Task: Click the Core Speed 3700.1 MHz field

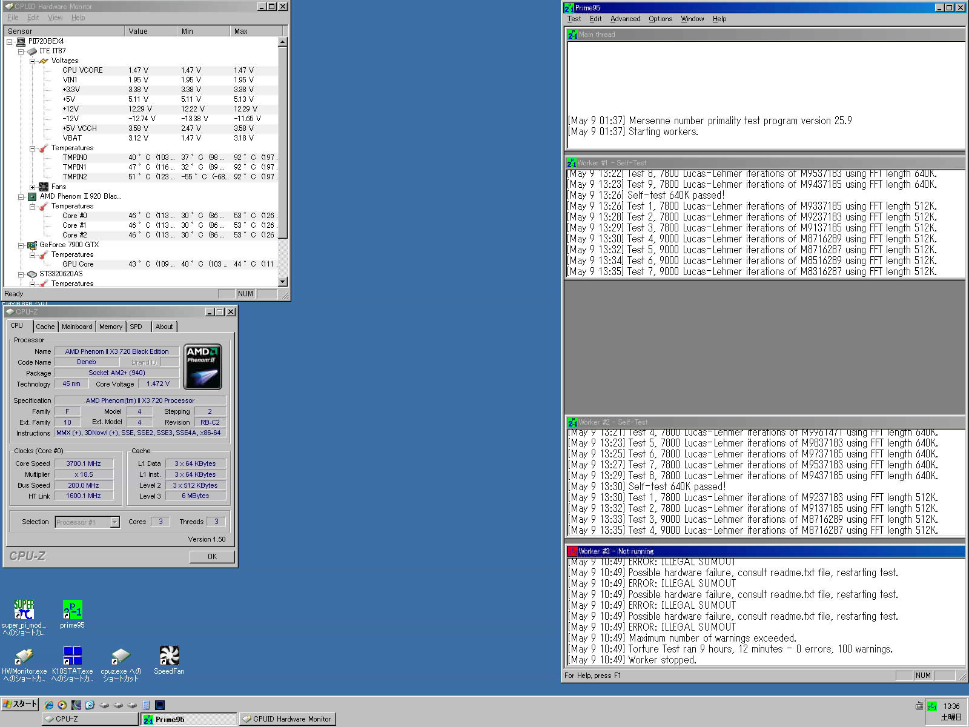Action: point(84,463)
